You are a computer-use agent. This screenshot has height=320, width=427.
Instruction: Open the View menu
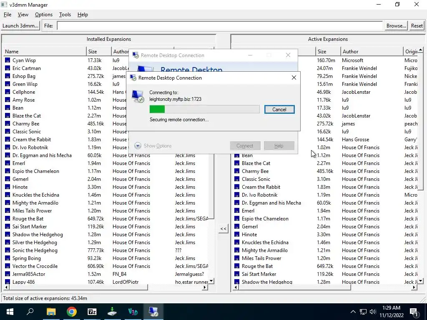tap(23, 15)
